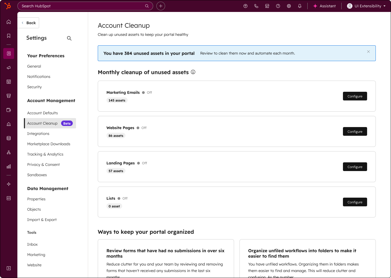Open the Reporting bar chart icon
Screen dimensions: 391x278
pos(9,166)
